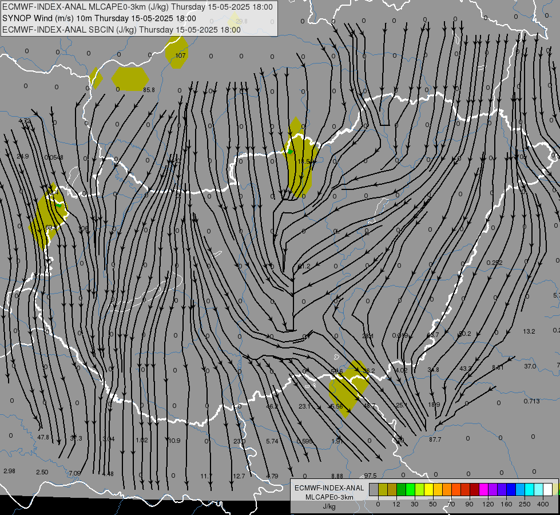
Task: Click the MLCAPE0-3km title line in the header
Action: click(x=137, y=7)
